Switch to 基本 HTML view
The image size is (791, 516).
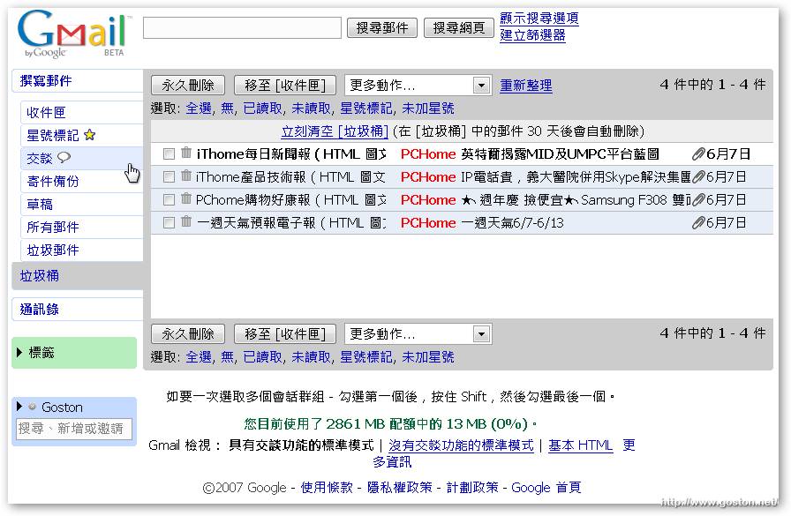(581, 445)
